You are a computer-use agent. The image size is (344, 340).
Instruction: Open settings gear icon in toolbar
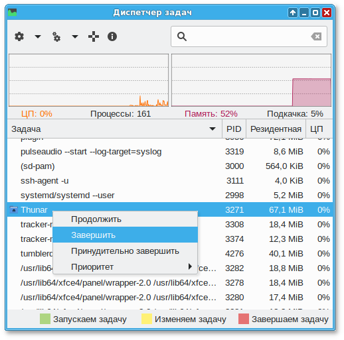click(x=19, y=36)
